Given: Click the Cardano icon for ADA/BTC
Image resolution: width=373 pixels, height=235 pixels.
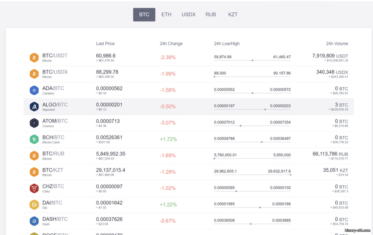Looking at the screenshot, I should [x=34, y=91].
